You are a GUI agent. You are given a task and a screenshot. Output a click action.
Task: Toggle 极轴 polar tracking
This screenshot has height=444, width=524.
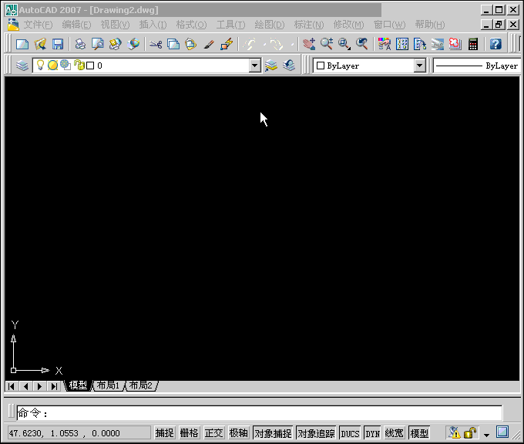pyautogui.click(x=238, y=433)
